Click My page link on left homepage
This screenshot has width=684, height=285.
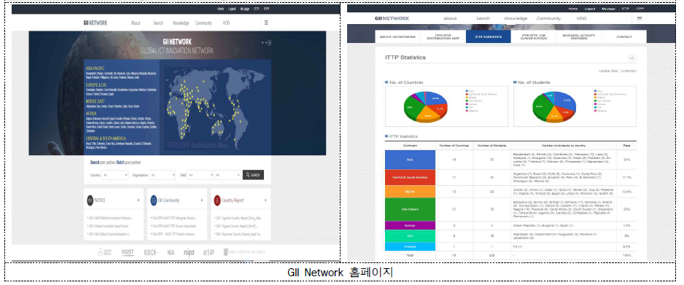click(x=244, y=9)
